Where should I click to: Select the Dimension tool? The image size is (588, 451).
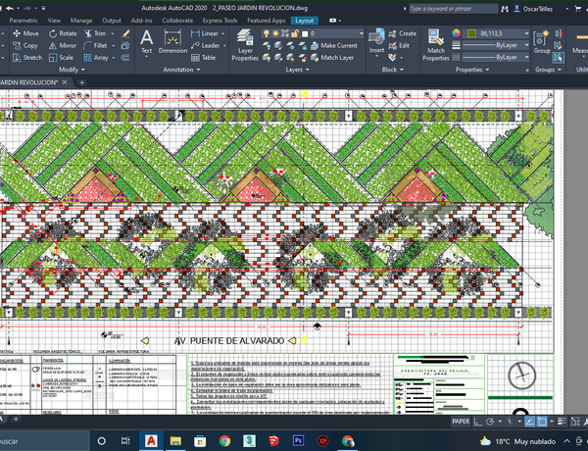click(172, 39)
